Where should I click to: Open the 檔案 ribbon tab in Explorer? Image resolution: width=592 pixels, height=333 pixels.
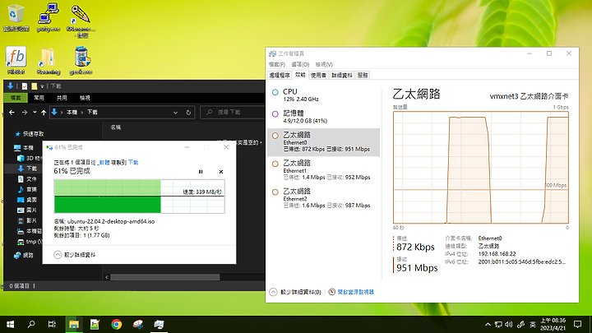[16, 98]
